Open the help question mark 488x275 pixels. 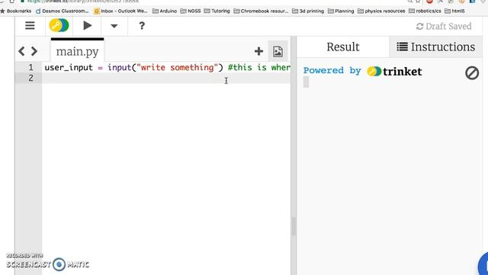(x=142, y=25)
